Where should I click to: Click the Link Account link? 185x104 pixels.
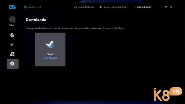point(50,58)
